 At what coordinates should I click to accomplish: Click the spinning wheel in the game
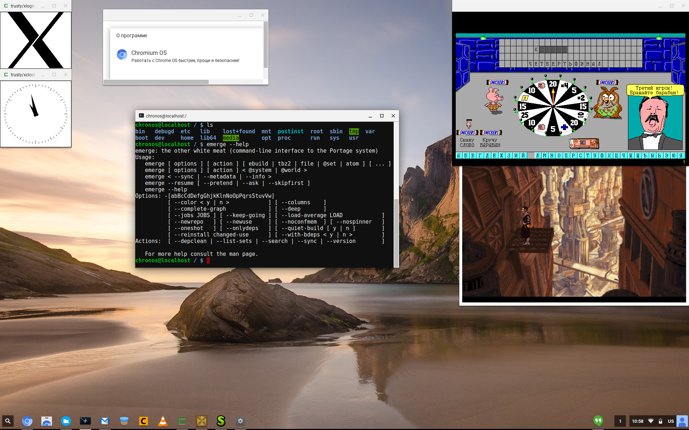point(553,106)
